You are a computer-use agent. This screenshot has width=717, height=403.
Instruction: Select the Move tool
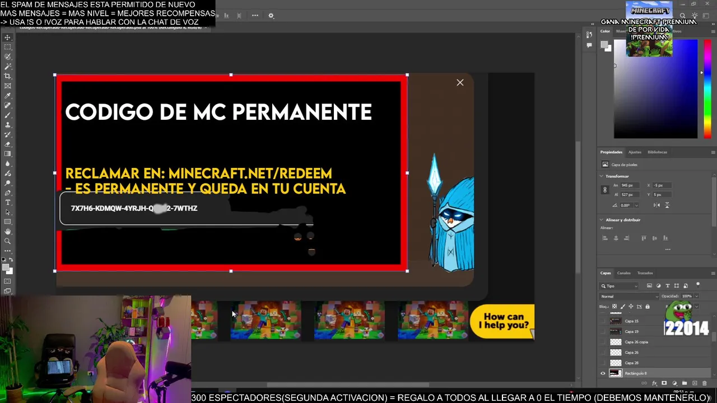(x=8, y=38)
